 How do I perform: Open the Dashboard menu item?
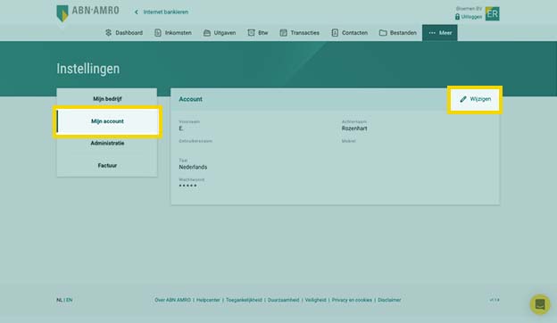[124, 33]
